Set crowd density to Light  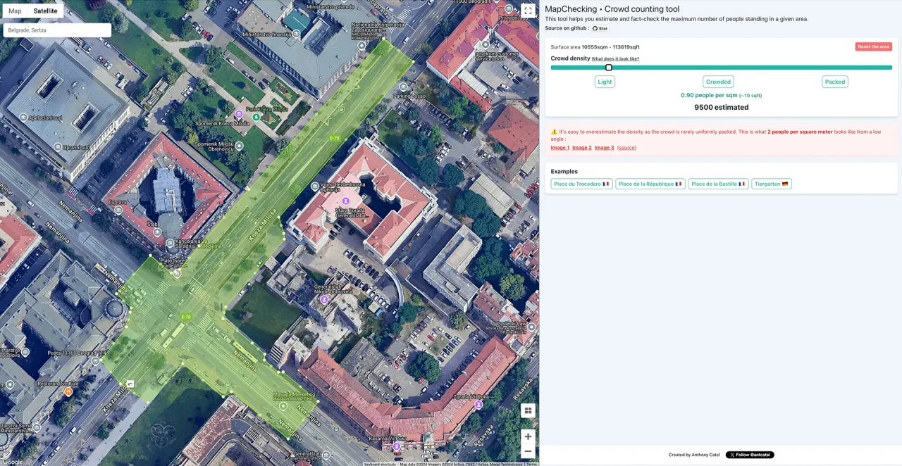pyautogui.click(x=605, y=82)
